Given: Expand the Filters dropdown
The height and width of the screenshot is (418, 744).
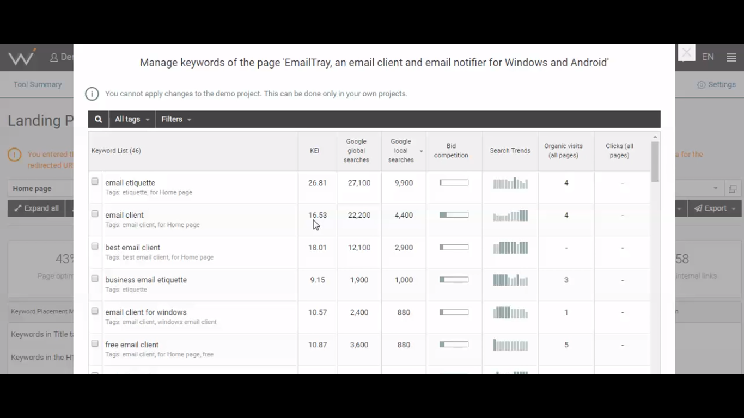Looking at the screenshot, I should point(176,119).
